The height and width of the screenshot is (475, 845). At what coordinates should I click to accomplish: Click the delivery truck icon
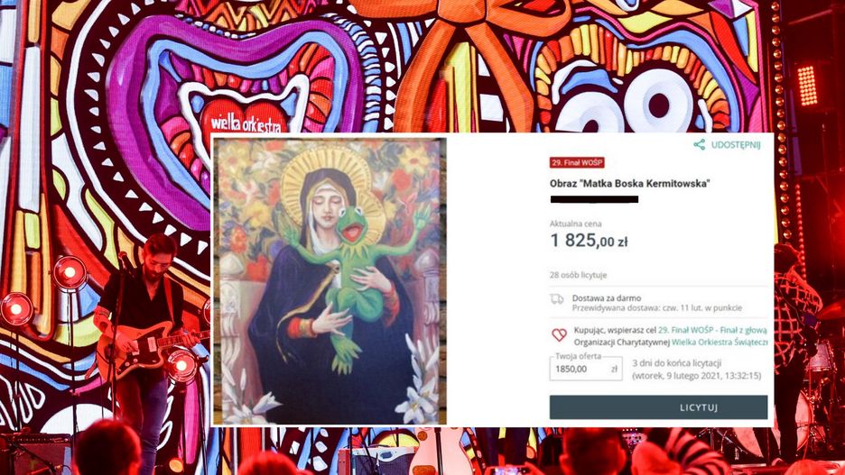[x=557, y=299]
